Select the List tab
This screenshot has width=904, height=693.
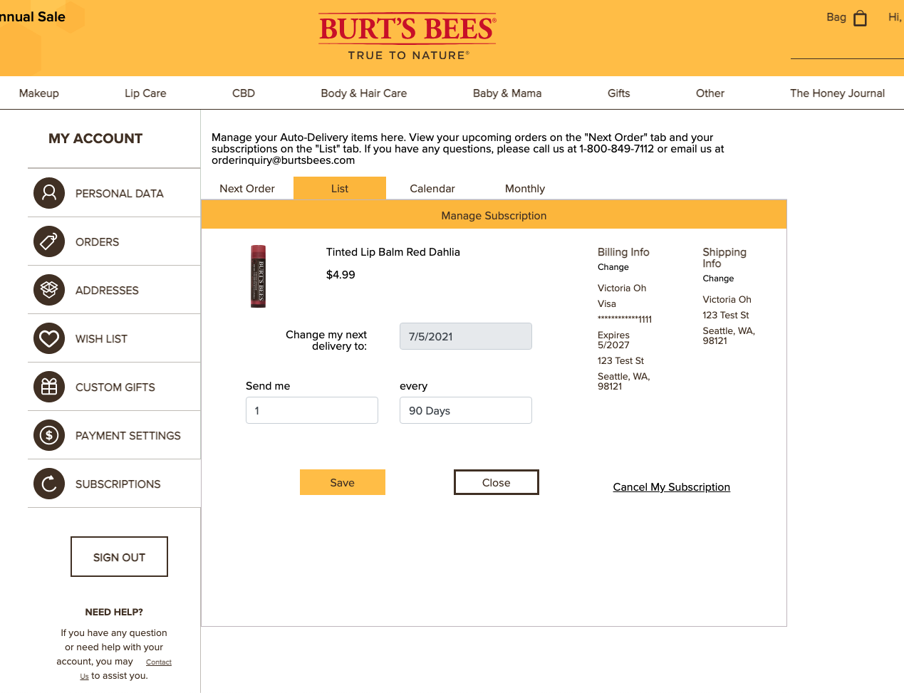(x=340, y=189)
